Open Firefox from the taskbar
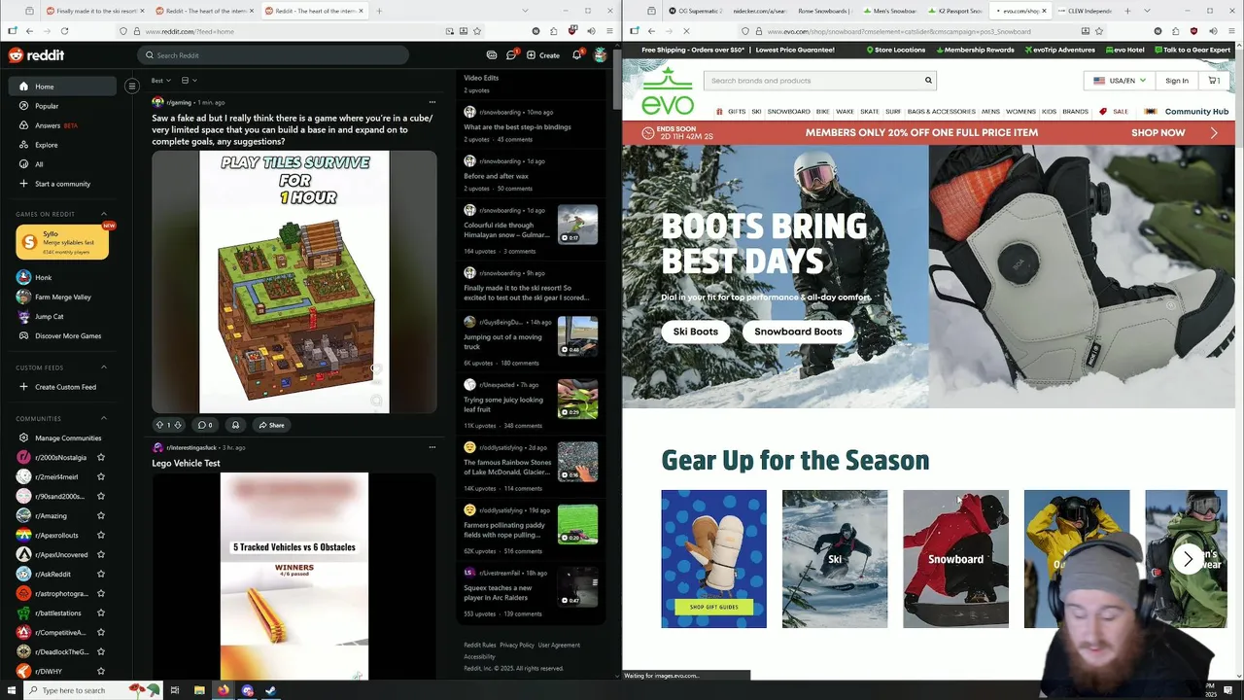This screenshot has height=700, width=1244. pyautogui.click(x=224, y=690)
